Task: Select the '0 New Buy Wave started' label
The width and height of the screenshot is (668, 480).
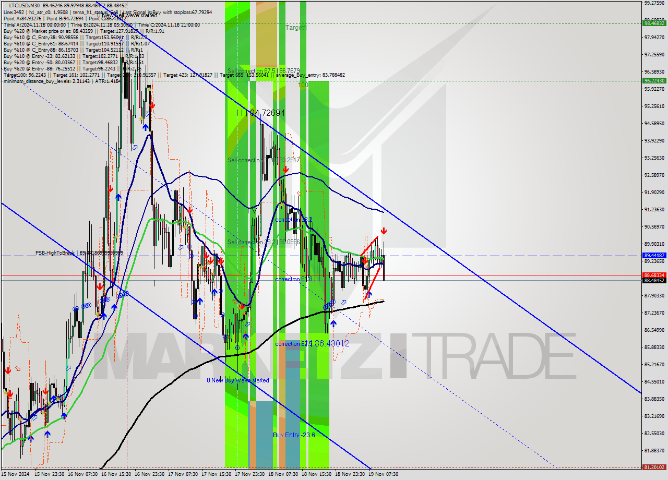Action: (x=238, y=380)
